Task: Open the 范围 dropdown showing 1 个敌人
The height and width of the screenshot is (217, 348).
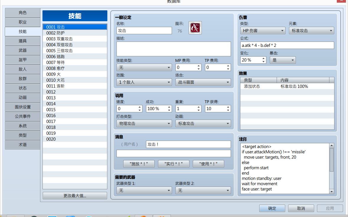Action: [x=144, y=82]
